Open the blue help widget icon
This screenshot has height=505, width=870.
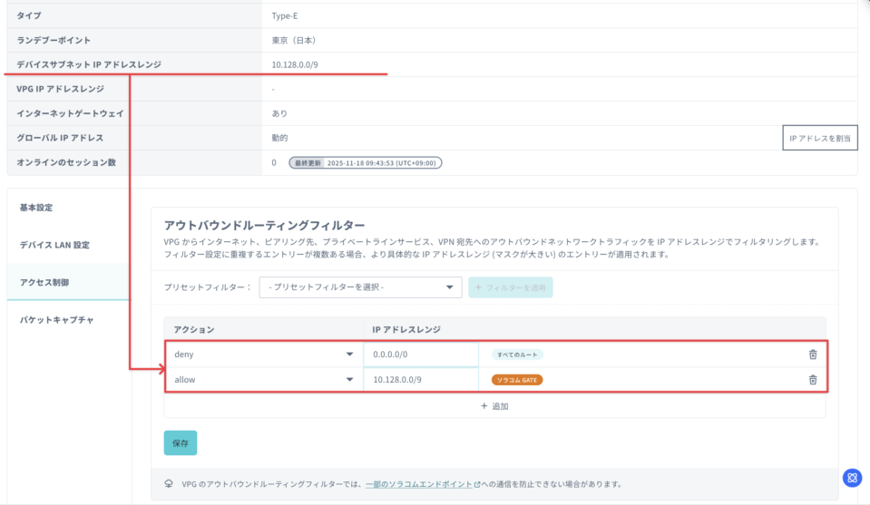[852, 478]
